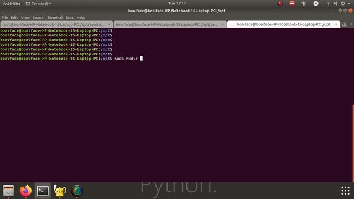Expand system menu arrow in top bar
The image size is (354, 199).
349,3
